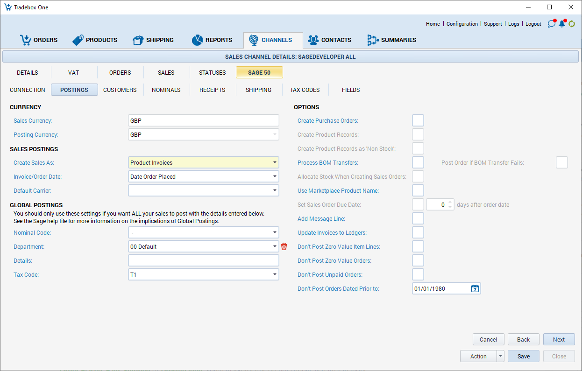This screenshot has width=582, height=371.
Task: Click the Sales Currency input field
Action: [204, 120]
